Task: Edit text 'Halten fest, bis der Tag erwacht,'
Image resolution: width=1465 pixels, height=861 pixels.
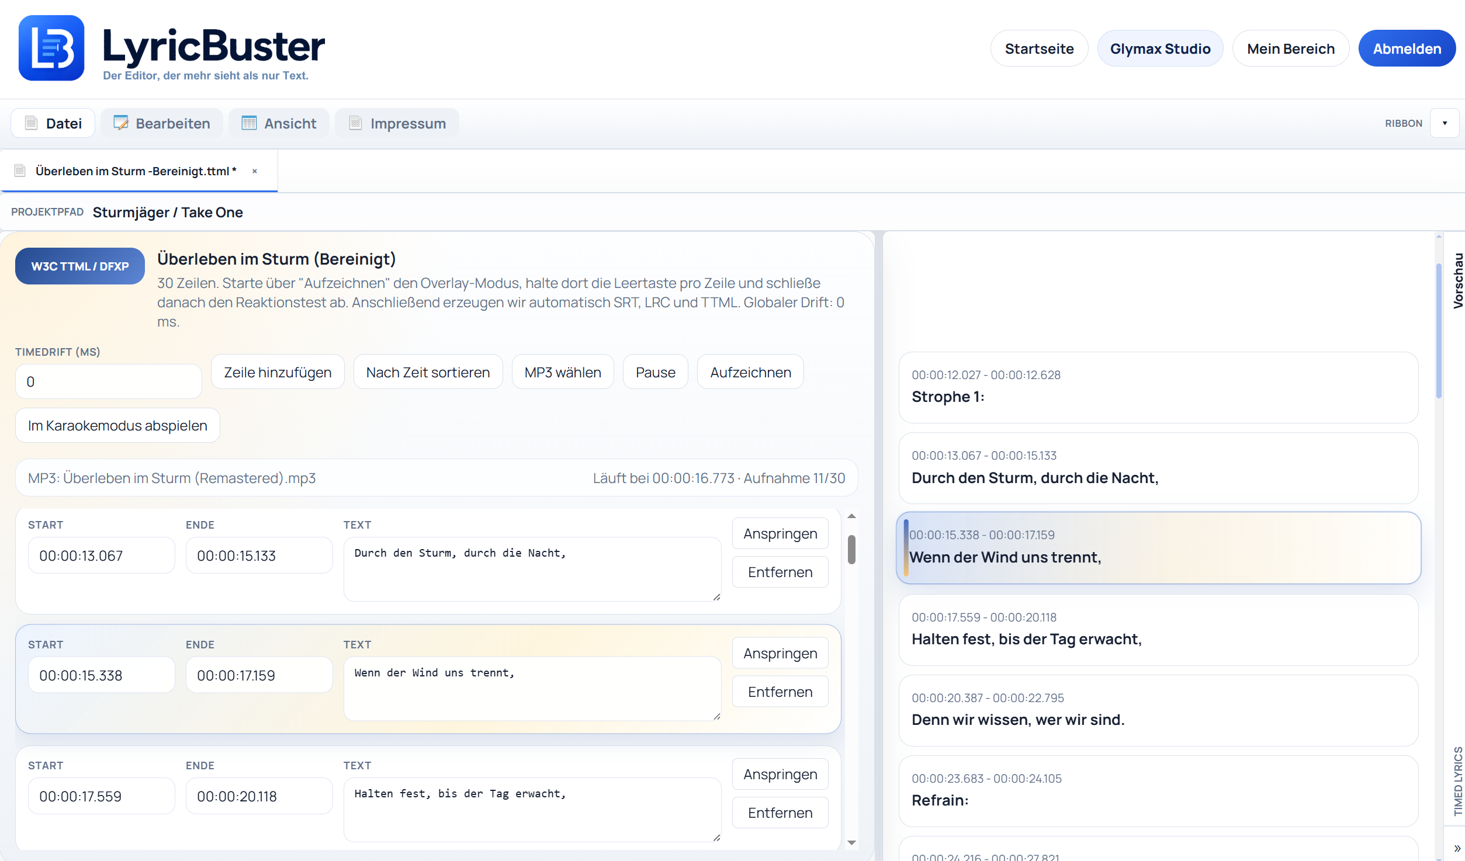Action: 532,810
